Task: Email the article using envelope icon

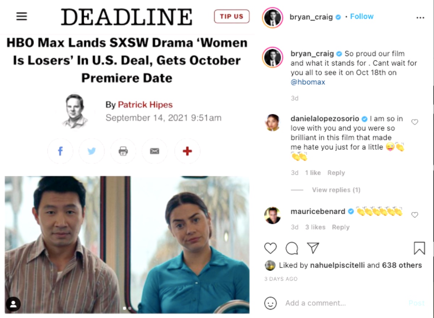Action: point(155,151)
